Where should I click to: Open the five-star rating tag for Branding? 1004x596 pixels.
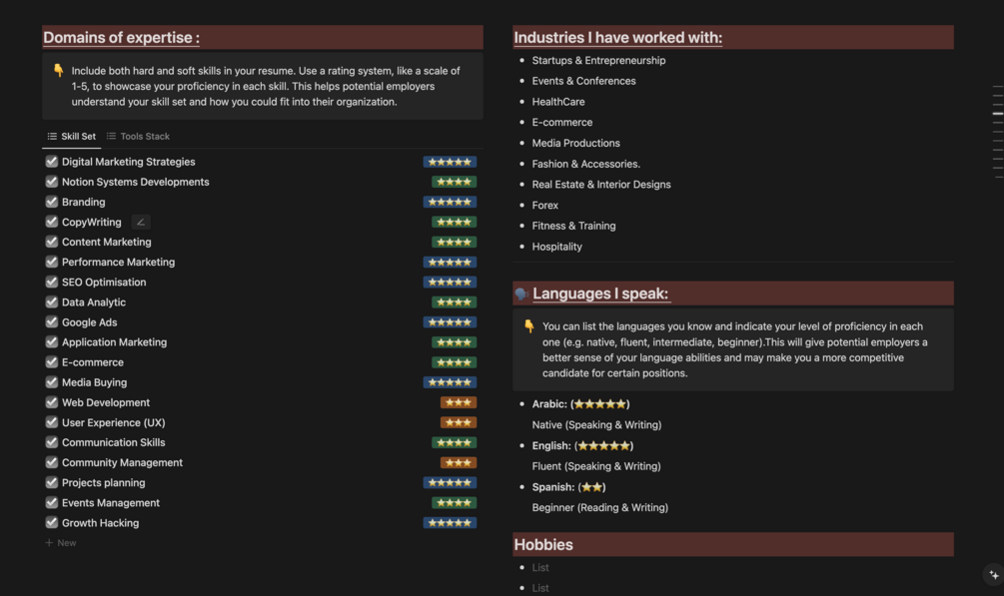449,202
